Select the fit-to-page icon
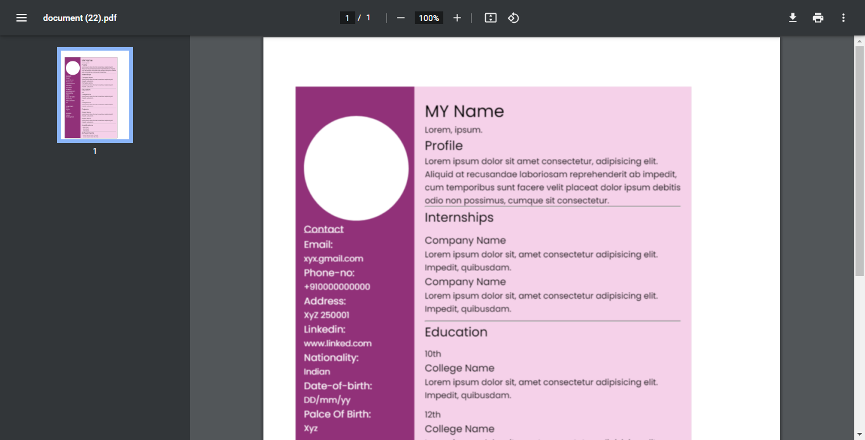 tap(490, 18)
